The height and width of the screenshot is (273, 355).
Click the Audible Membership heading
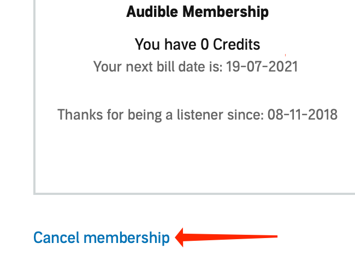197,11
